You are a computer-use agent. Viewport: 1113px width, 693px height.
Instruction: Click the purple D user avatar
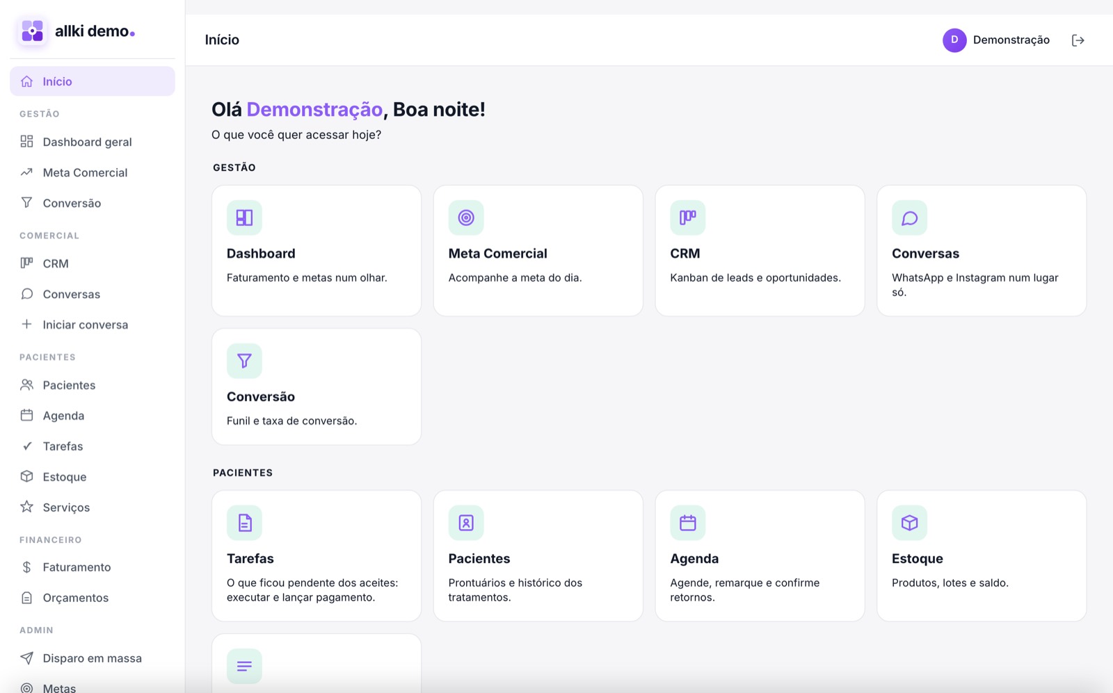coord(954,40)
